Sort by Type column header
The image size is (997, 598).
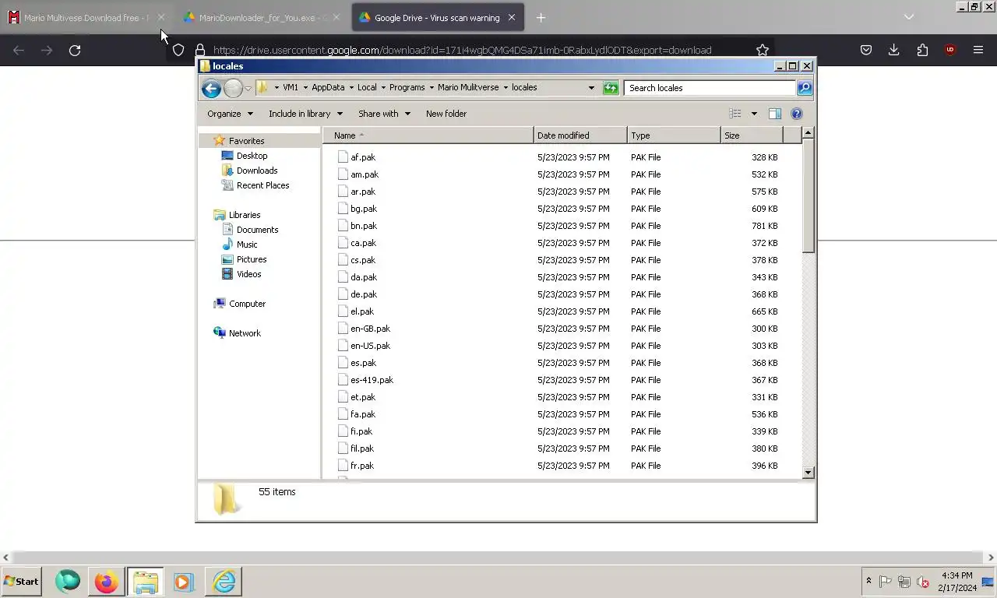point(674,135)
